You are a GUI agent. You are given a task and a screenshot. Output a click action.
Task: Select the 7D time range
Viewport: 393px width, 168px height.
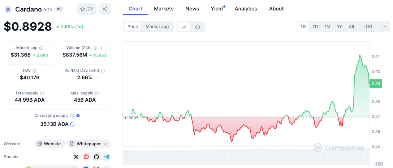click(x=315, y=27)
